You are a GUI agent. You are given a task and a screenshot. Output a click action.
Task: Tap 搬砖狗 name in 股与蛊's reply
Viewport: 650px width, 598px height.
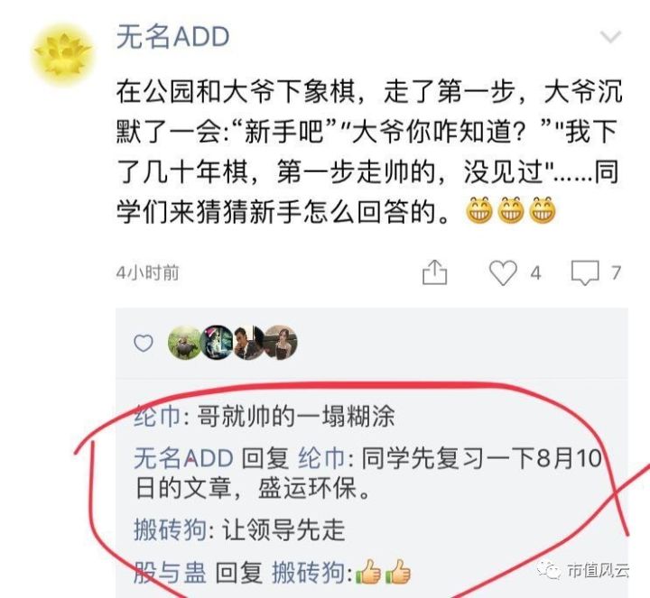click(x=309, y=573)
